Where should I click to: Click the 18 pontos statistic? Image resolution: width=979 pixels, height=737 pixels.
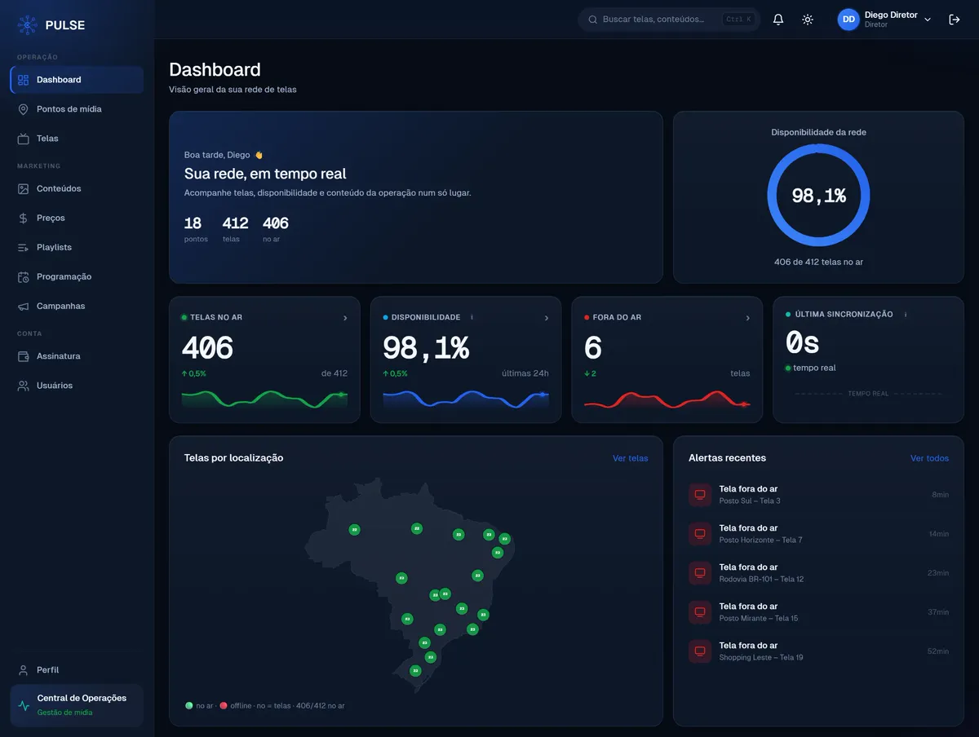tap(196, 229)
